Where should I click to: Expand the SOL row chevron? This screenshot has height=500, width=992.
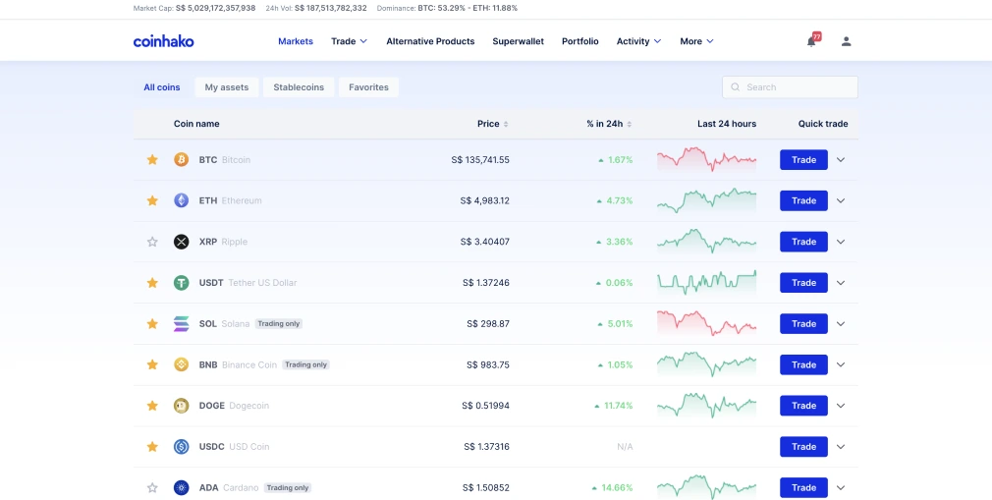tap(841, 323)
